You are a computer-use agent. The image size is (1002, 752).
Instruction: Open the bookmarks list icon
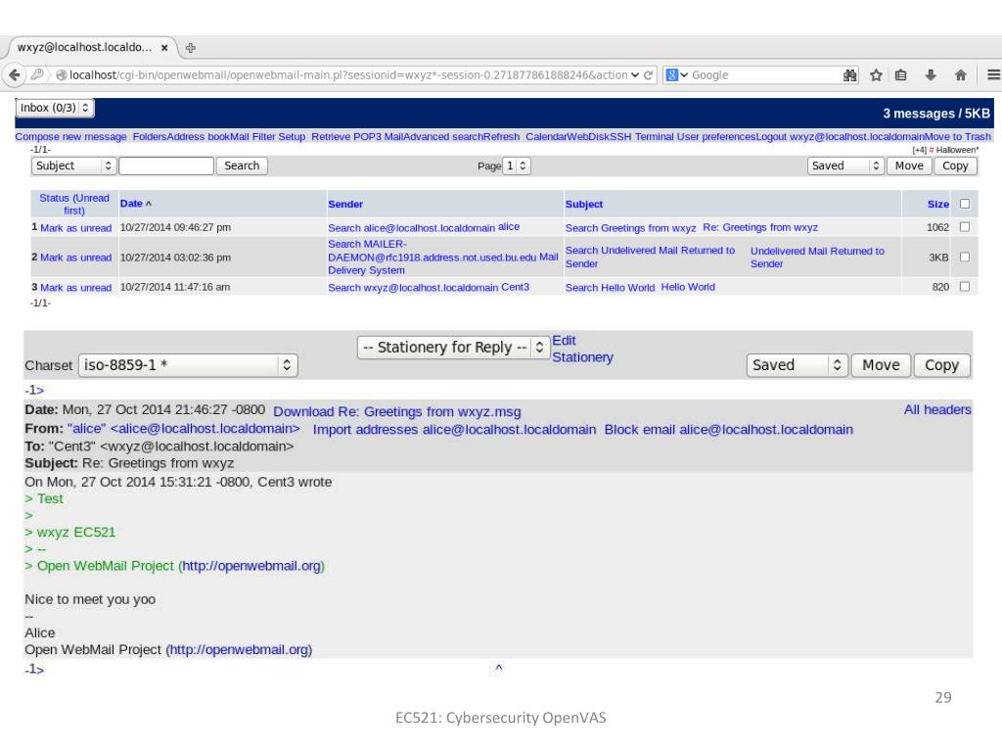point(902,74)
